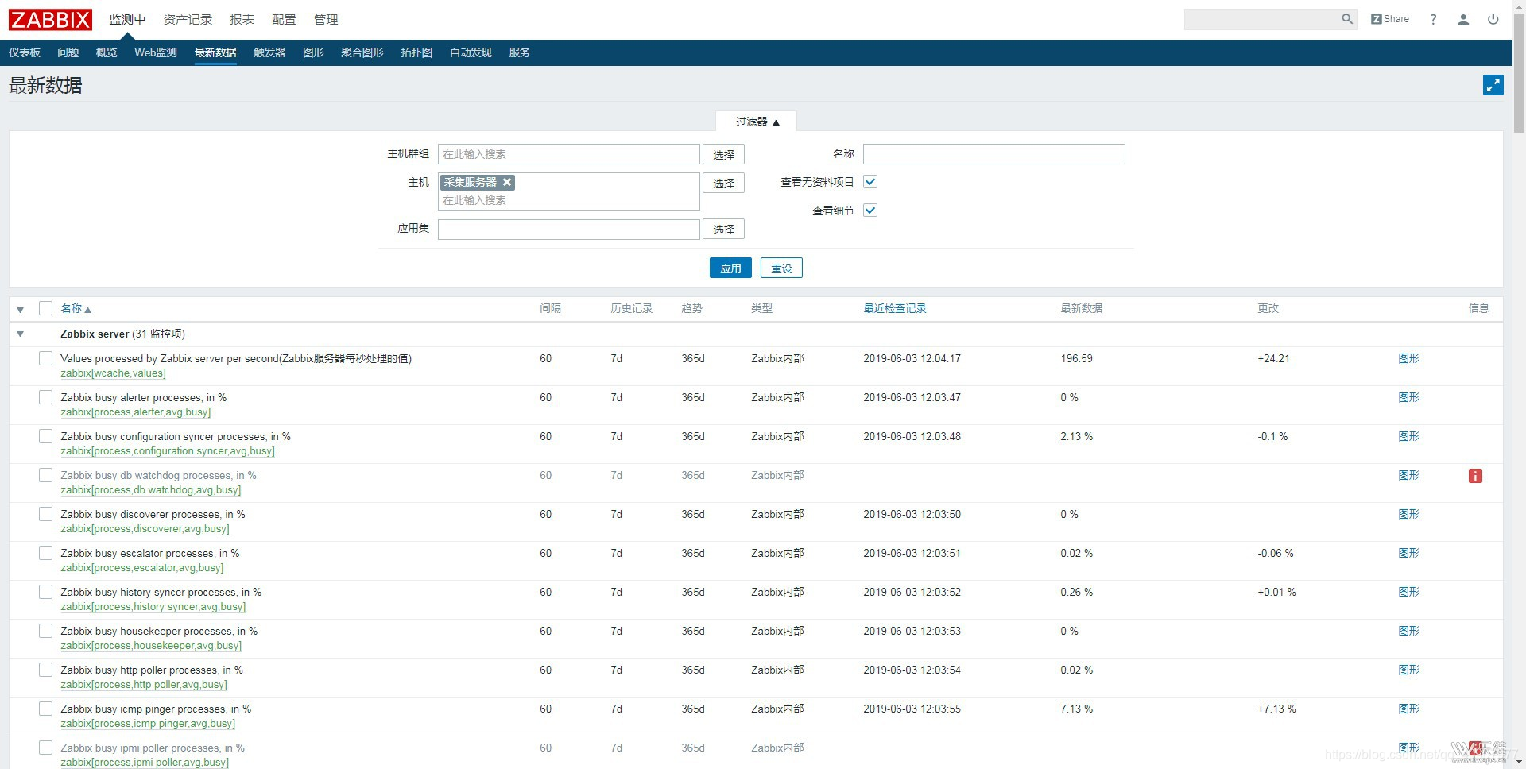
Task: Check 查看无资料项目 checkbox
Action: 870,182
